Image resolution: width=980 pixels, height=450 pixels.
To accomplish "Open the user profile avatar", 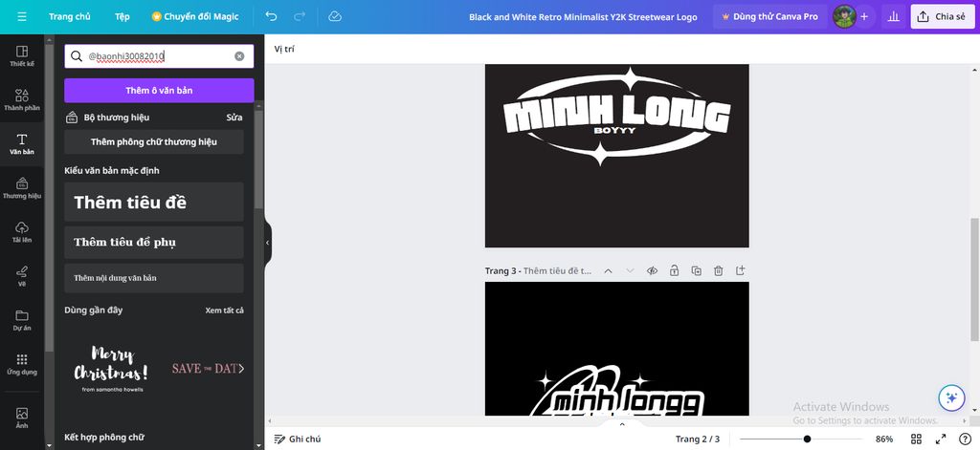I will click(x=844, y=17).
